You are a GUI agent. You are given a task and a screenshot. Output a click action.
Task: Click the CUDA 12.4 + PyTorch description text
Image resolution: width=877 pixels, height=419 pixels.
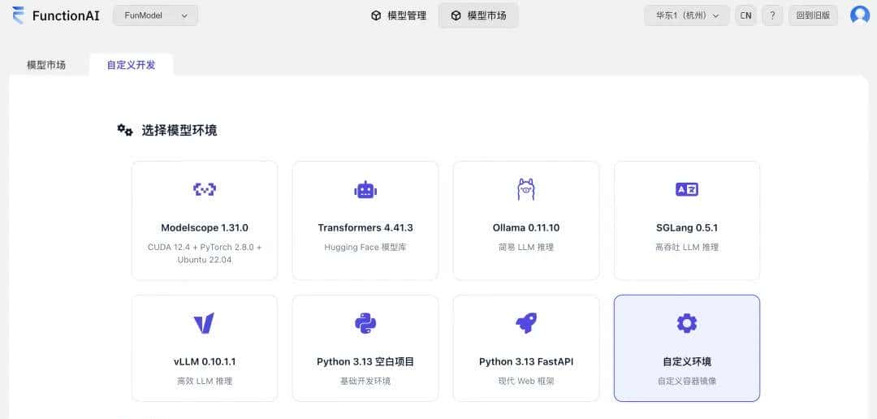(205, 253)
